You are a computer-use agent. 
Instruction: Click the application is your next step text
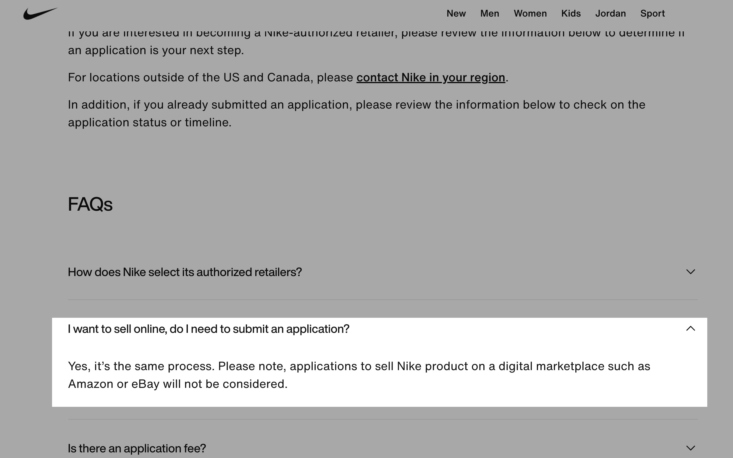(156, 50)
